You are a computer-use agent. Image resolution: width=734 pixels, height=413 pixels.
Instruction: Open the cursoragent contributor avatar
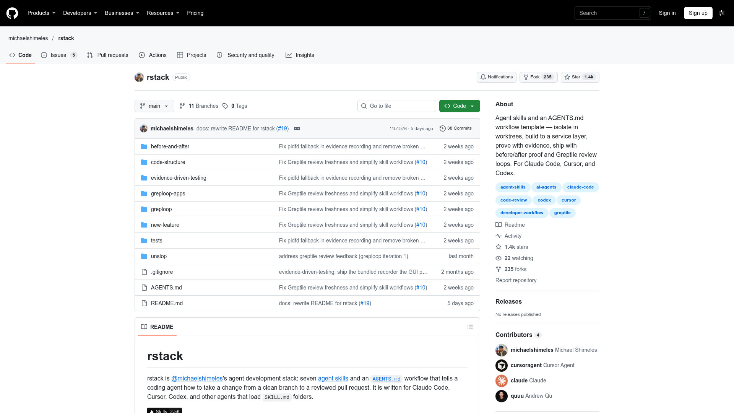click(x=502, y=365)
